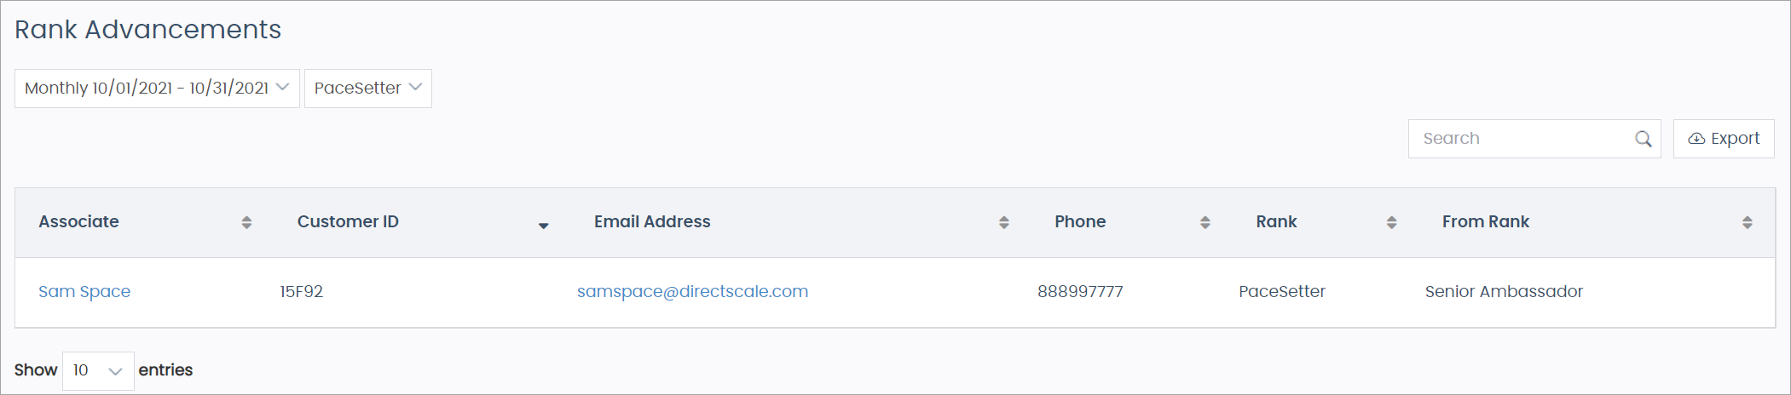Open the Monthly date range dropdown

coord(157,89)
